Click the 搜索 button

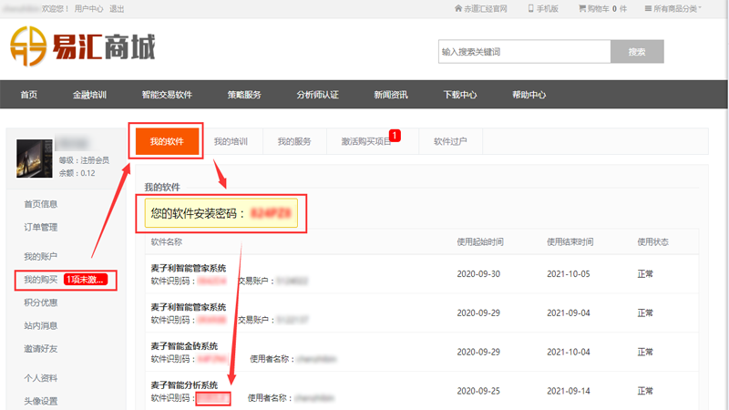coord(637,52)
